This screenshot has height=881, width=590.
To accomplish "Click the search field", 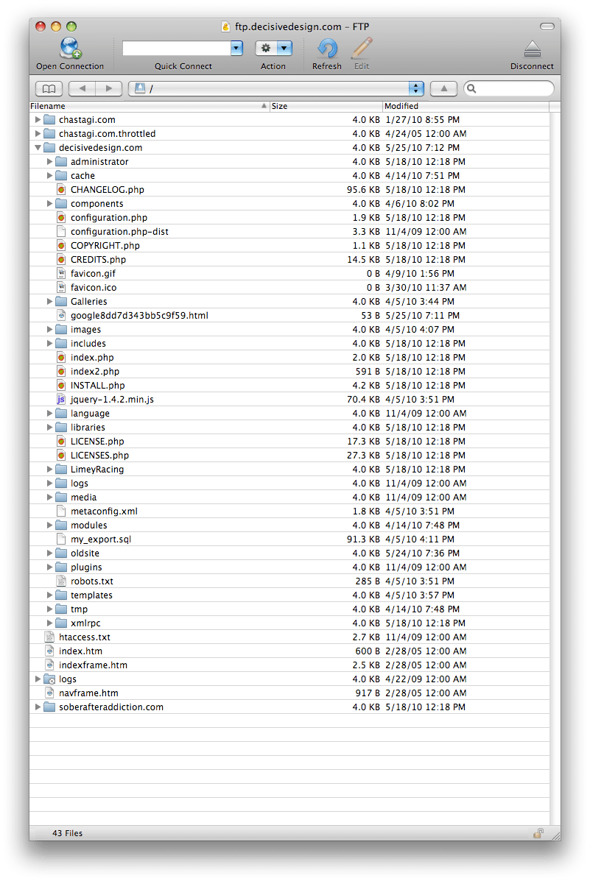I will [509, 89].
